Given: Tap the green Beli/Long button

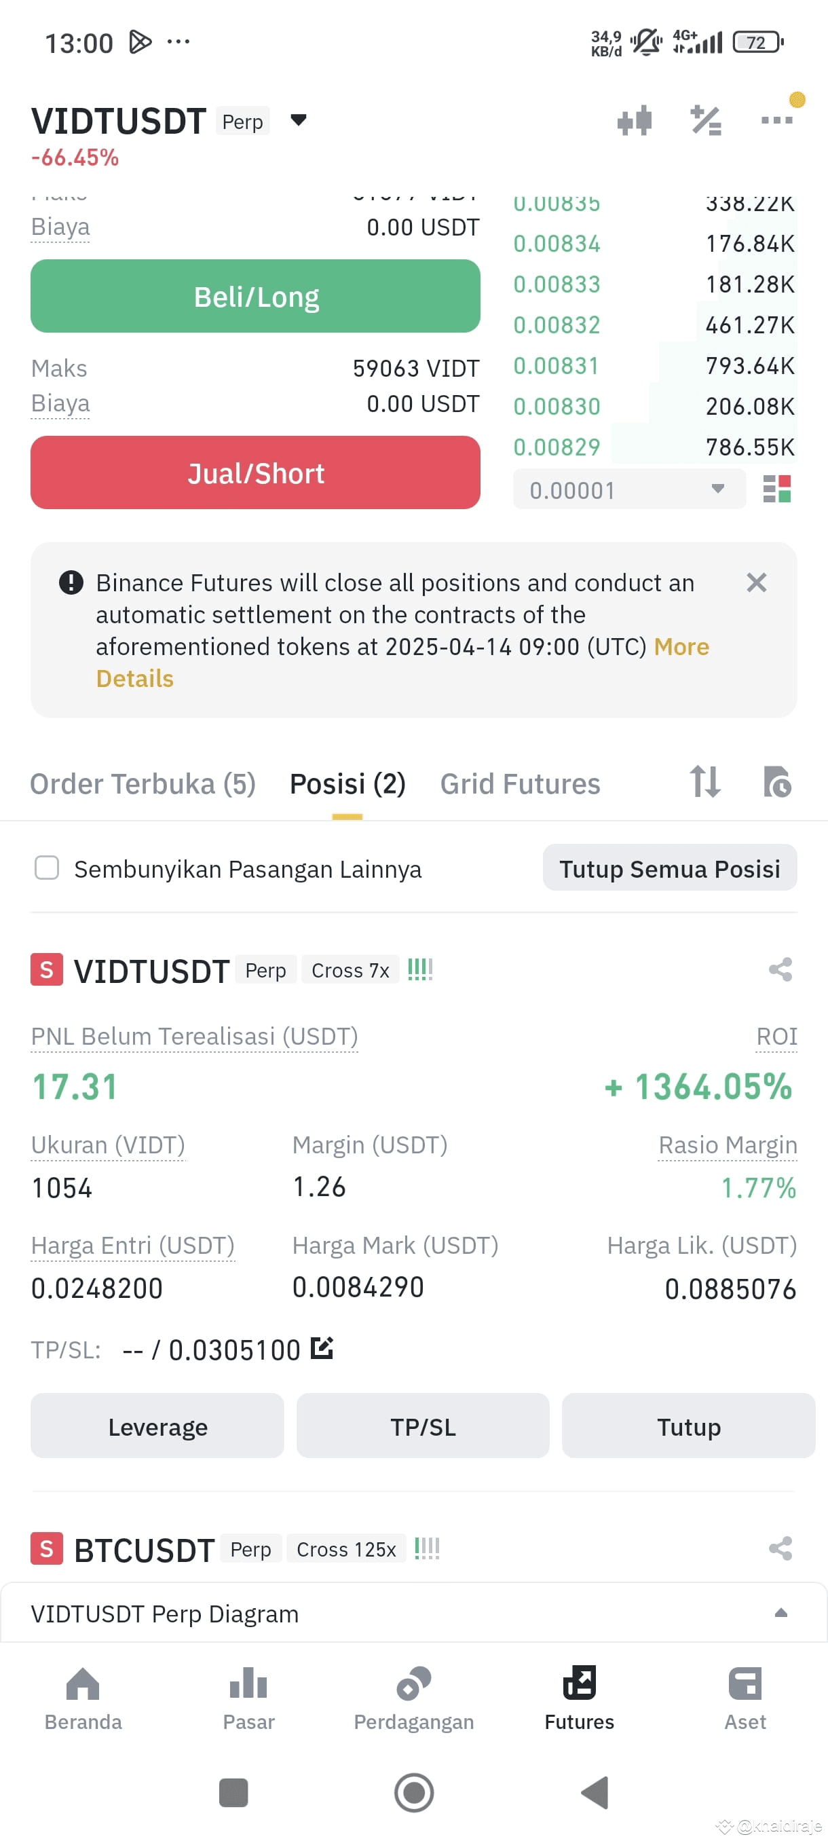Looking at the screenshot, I should tap(256, 297).
